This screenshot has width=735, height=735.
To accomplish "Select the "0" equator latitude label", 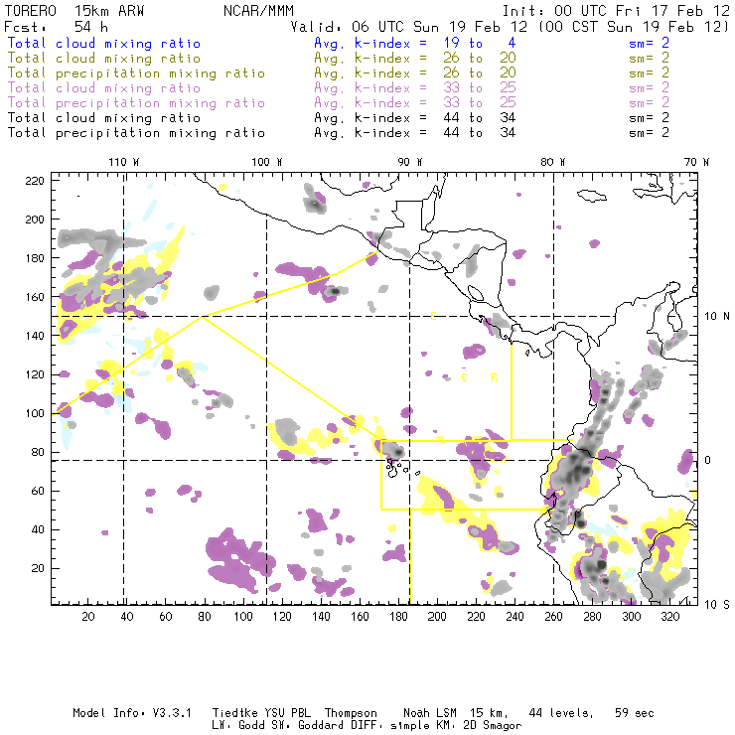I will pyautogui.click(x=707, y=460).
